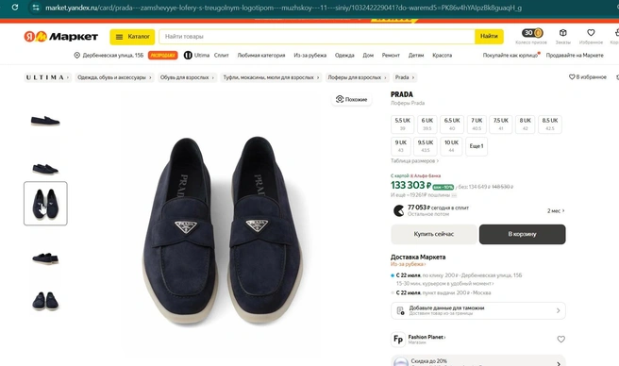Open Orders box icon in header
This screenshot has height=366, width=619.
pos(563,33)
